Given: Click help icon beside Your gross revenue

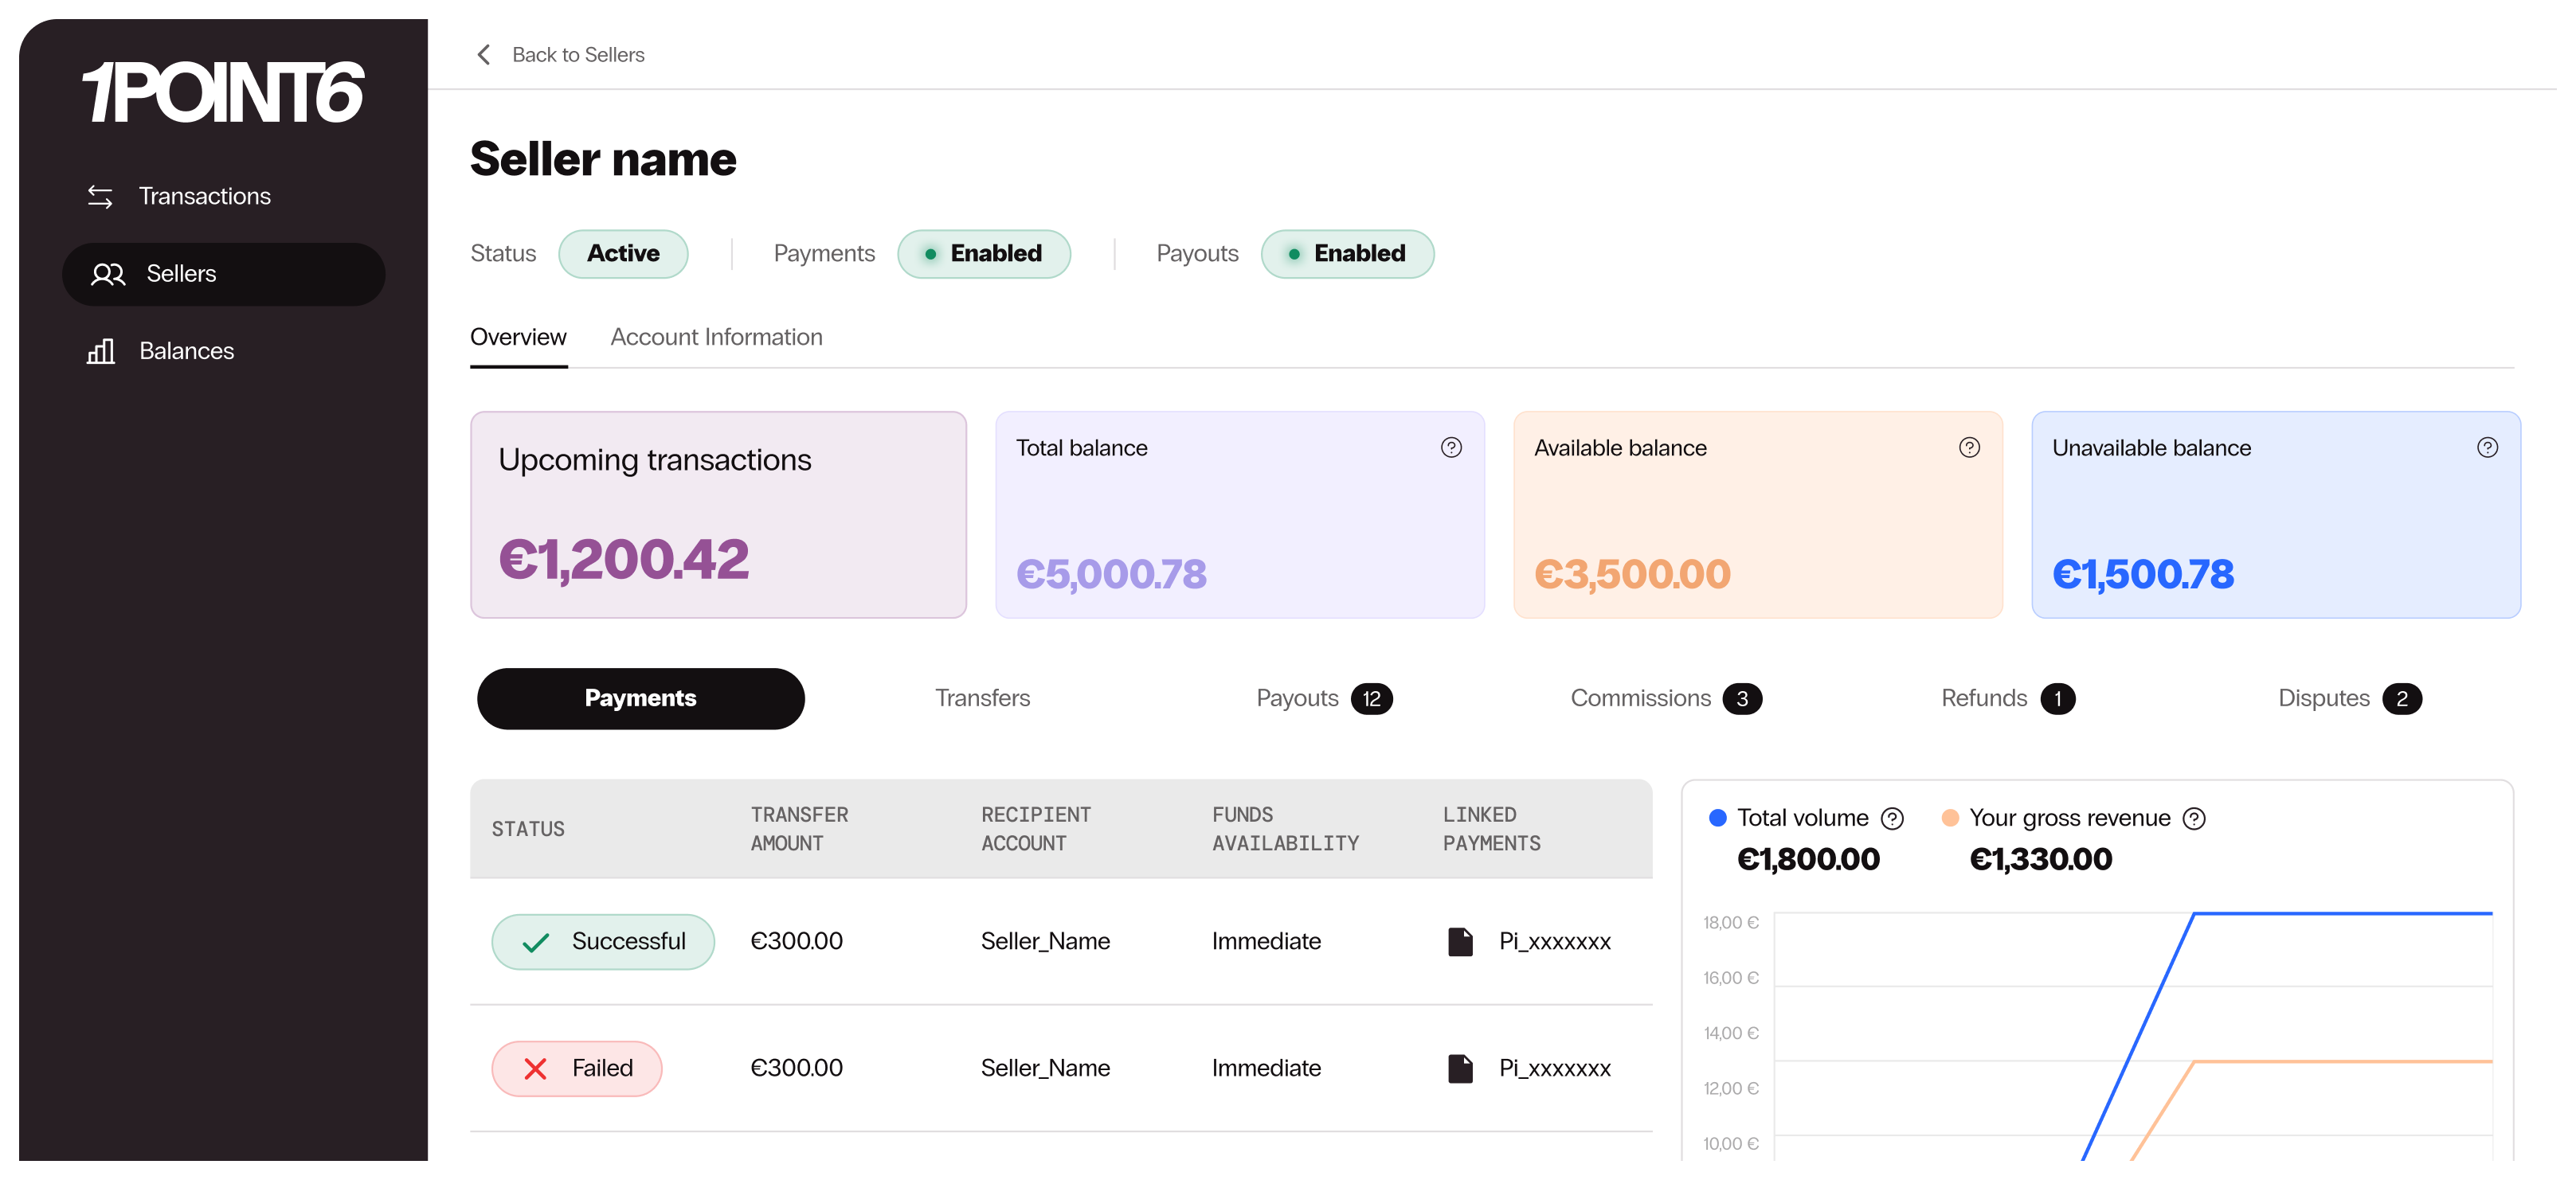Looking at the screenshot, I should coord(2194,819).
